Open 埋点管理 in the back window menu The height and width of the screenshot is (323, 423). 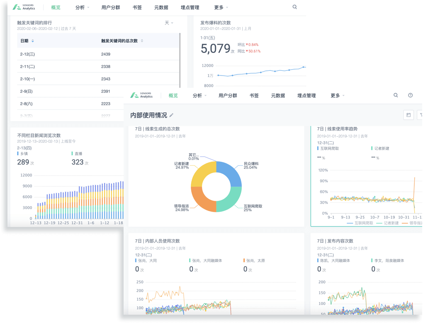[190, 7]
